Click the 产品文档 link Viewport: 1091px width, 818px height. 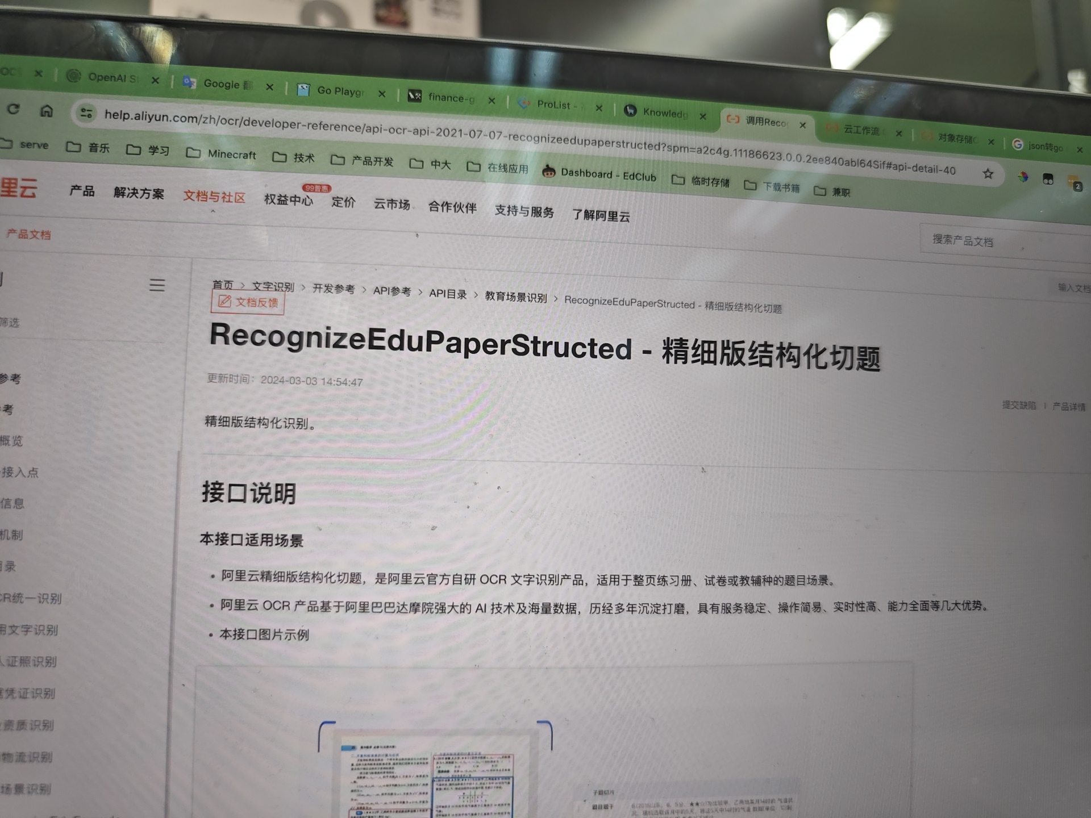tap(28, 234)
